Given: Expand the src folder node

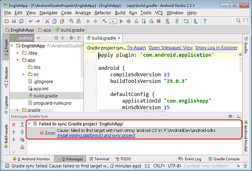Looking at the screenshot, I should 24,74.
